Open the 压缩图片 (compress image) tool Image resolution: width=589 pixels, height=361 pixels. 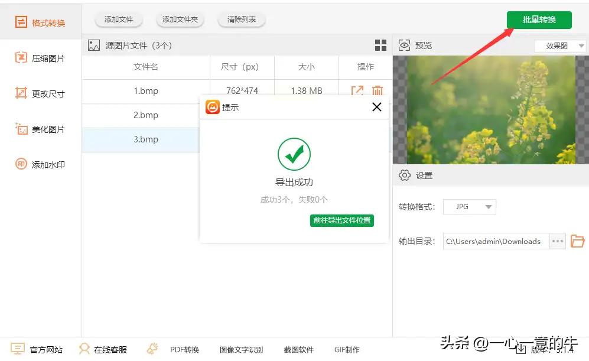(40, 57)
